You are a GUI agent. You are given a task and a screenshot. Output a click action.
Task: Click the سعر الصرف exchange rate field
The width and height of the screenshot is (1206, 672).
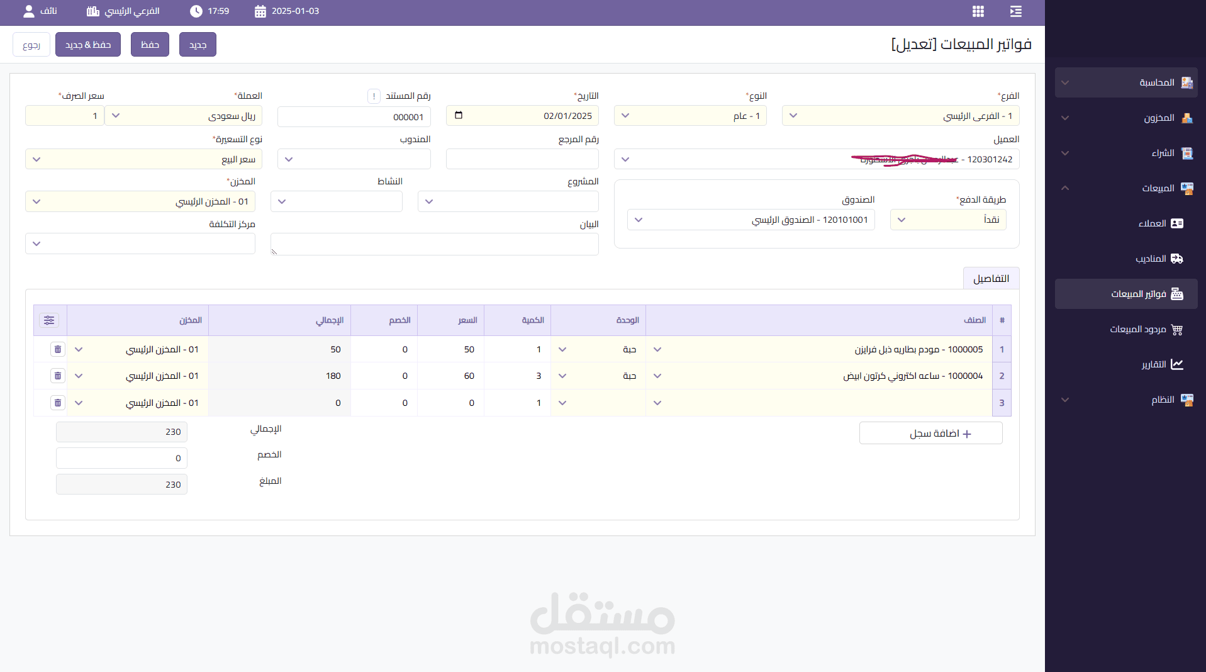[65, 116]
